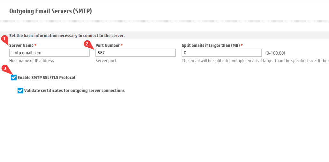The height and width of the screenshot is (162, 329).
Task: Click the red callout marker numbered 3
Action: (x=4, y=68)
